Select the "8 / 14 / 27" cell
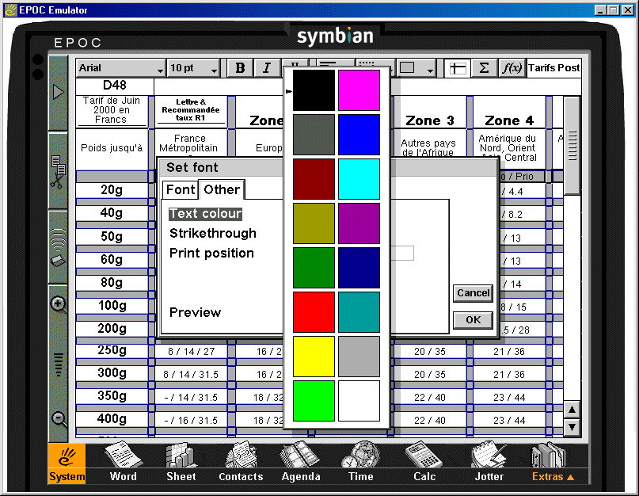The width and height of the screenshot is (639, 496). 191,352
